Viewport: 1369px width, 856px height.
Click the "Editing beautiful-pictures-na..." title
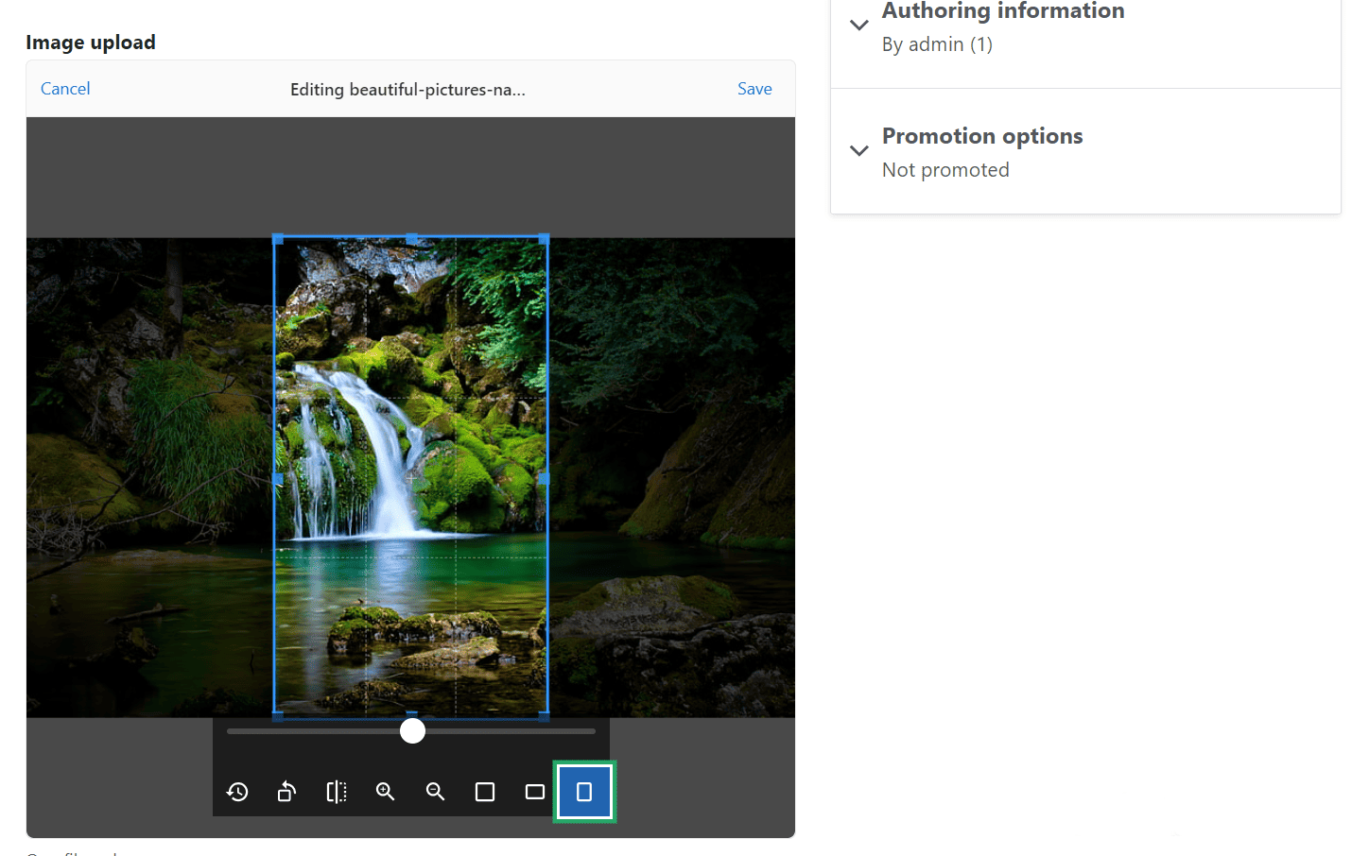coord(408,88)
